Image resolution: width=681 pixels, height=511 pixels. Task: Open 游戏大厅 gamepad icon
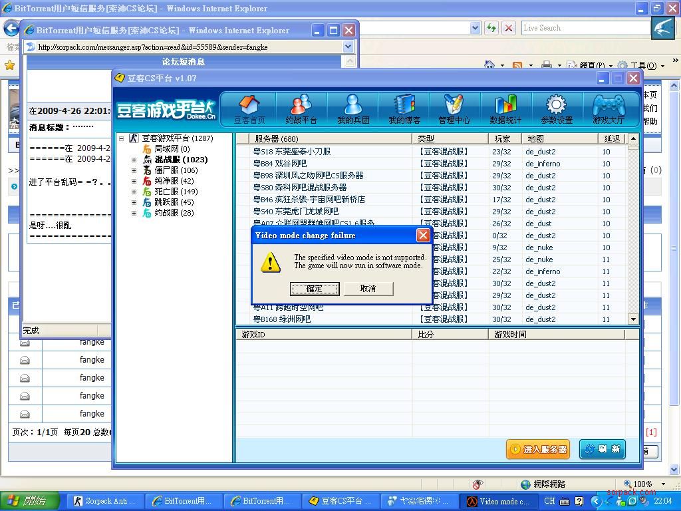(x=608, y=109)
